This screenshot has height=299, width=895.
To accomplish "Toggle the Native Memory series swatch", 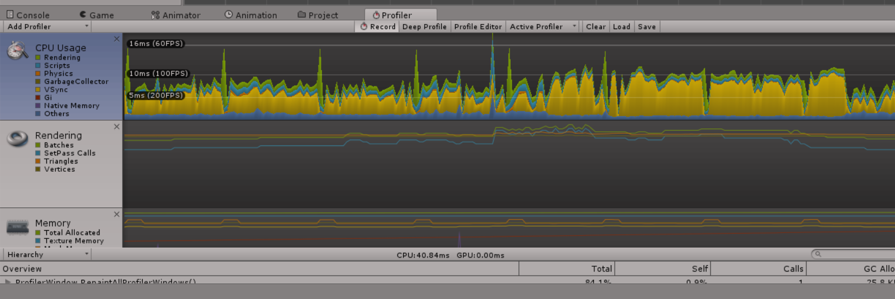I will click(x=38, y=106).
